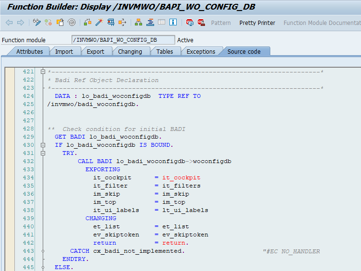Image resolution: width=361 pixels, height=271 pixels.
Task: Switch to the Tables tab
Action: [x=165, y=51]
